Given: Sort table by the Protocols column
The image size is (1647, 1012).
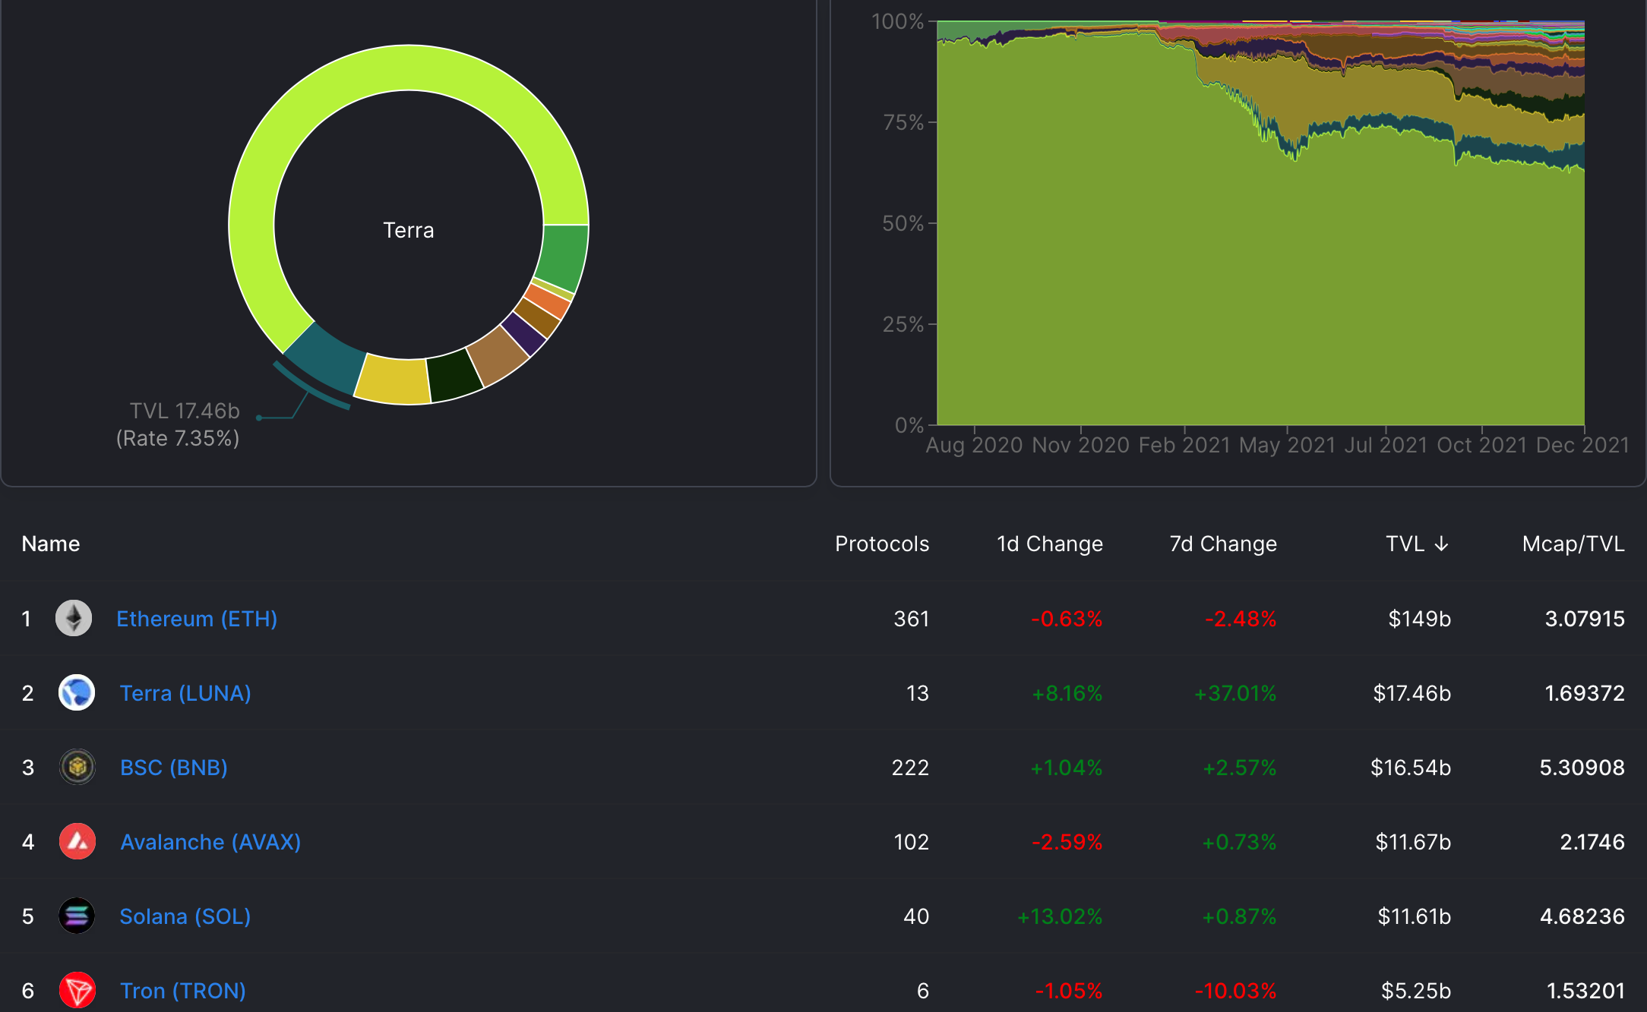Looking at the screenshot, I should pyautogui.click(x=882, y=544).
